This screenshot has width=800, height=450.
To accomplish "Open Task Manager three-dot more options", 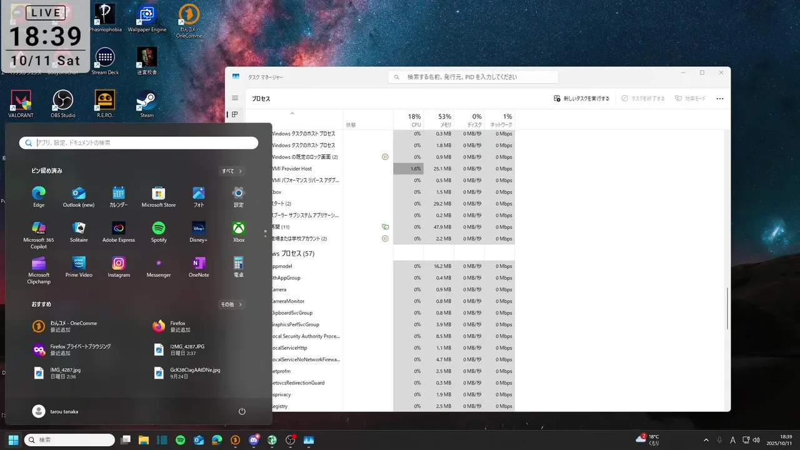I will [720, 98].
